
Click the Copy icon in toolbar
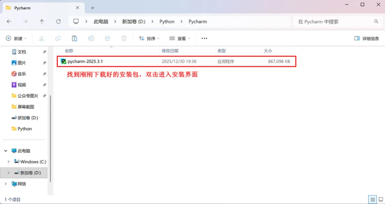(58, 39)
